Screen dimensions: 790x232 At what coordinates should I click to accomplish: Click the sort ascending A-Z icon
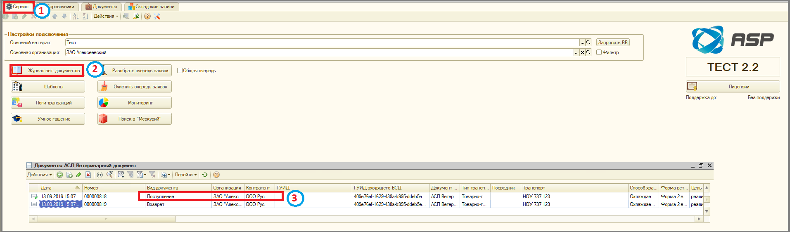(x=76, y=17)
